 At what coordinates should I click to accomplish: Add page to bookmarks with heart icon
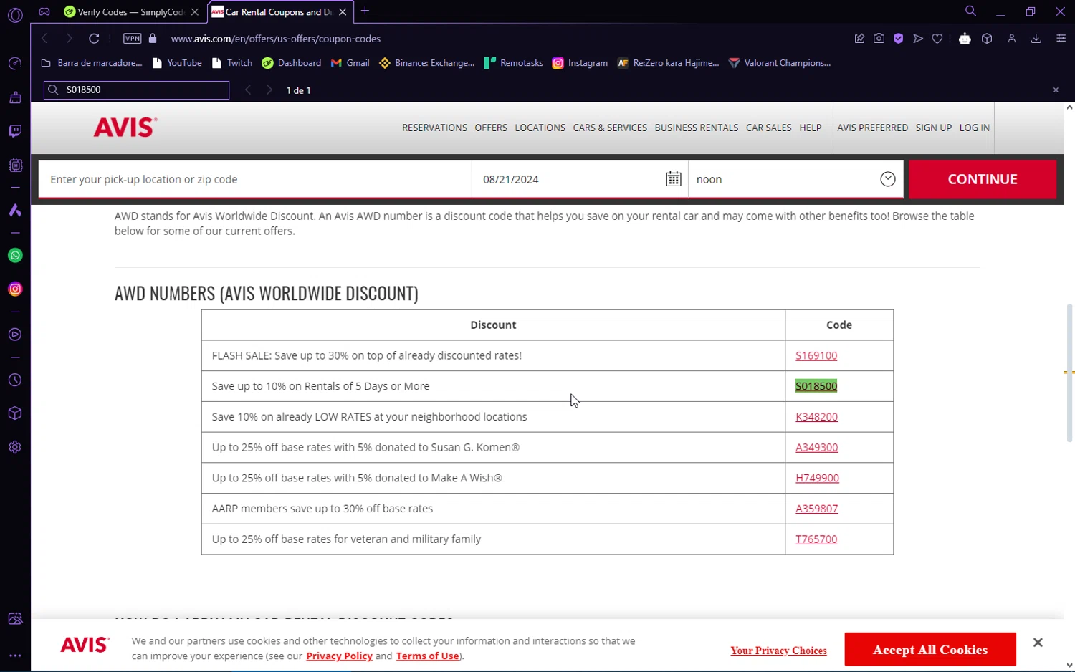coord(937,39)
